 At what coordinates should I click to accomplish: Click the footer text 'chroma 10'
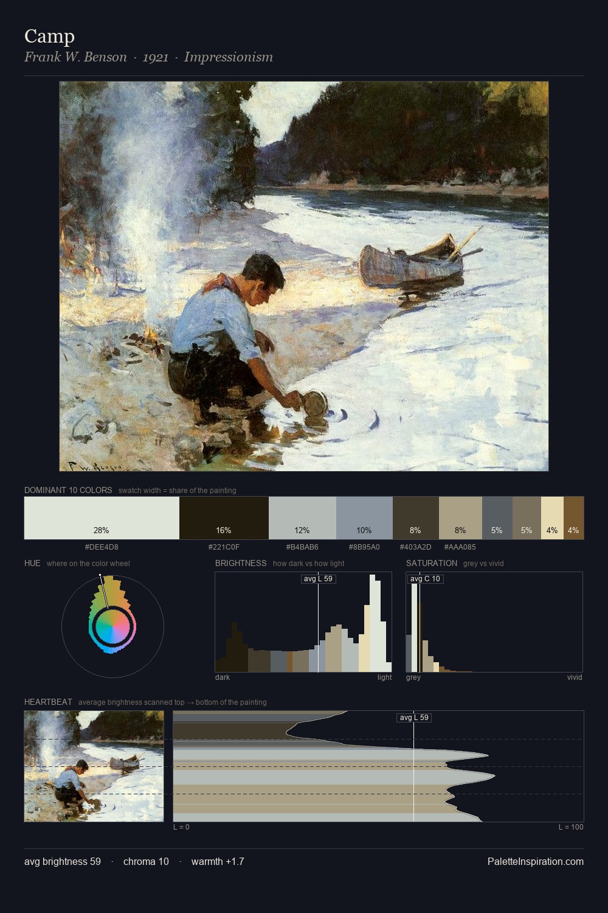[146, 861]
